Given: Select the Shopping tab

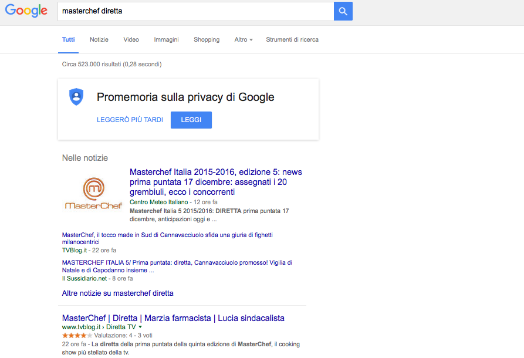Looking at the screenshot, I should pos(207,39).
